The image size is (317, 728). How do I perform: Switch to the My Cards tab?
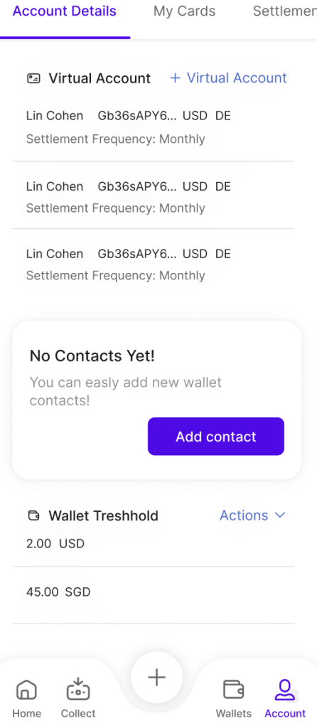pyautogui.click(x=184, y=11)
